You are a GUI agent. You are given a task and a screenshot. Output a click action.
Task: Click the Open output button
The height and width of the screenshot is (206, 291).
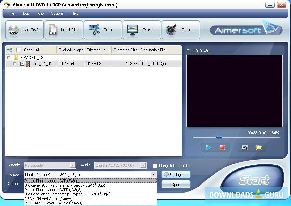tap(176, 185)
